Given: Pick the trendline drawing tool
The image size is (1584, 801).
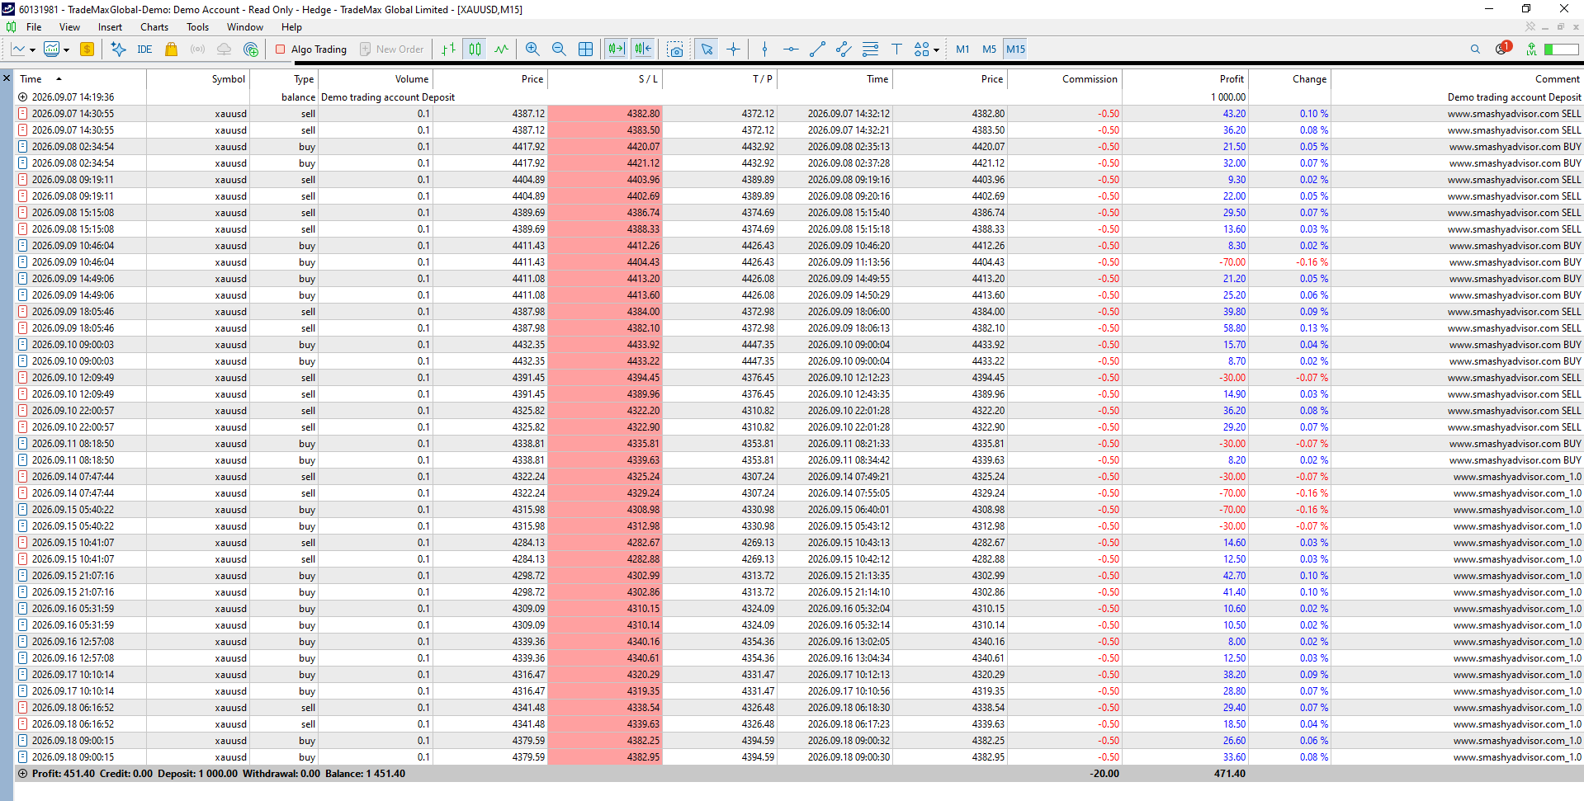Looking at the screenshot, I should coord(817,49).
